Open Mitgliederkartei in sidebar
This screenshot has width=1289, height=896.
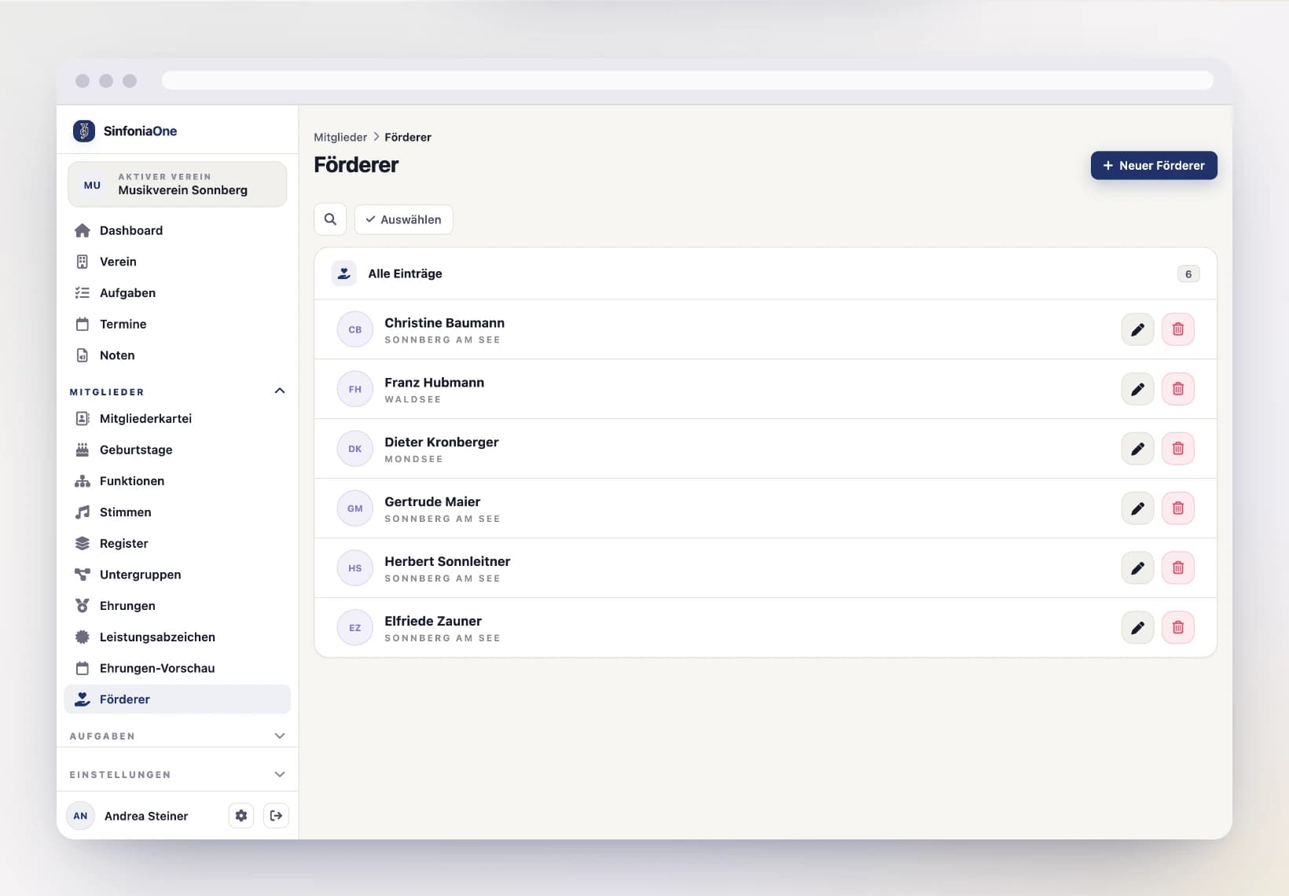[178, 418]
